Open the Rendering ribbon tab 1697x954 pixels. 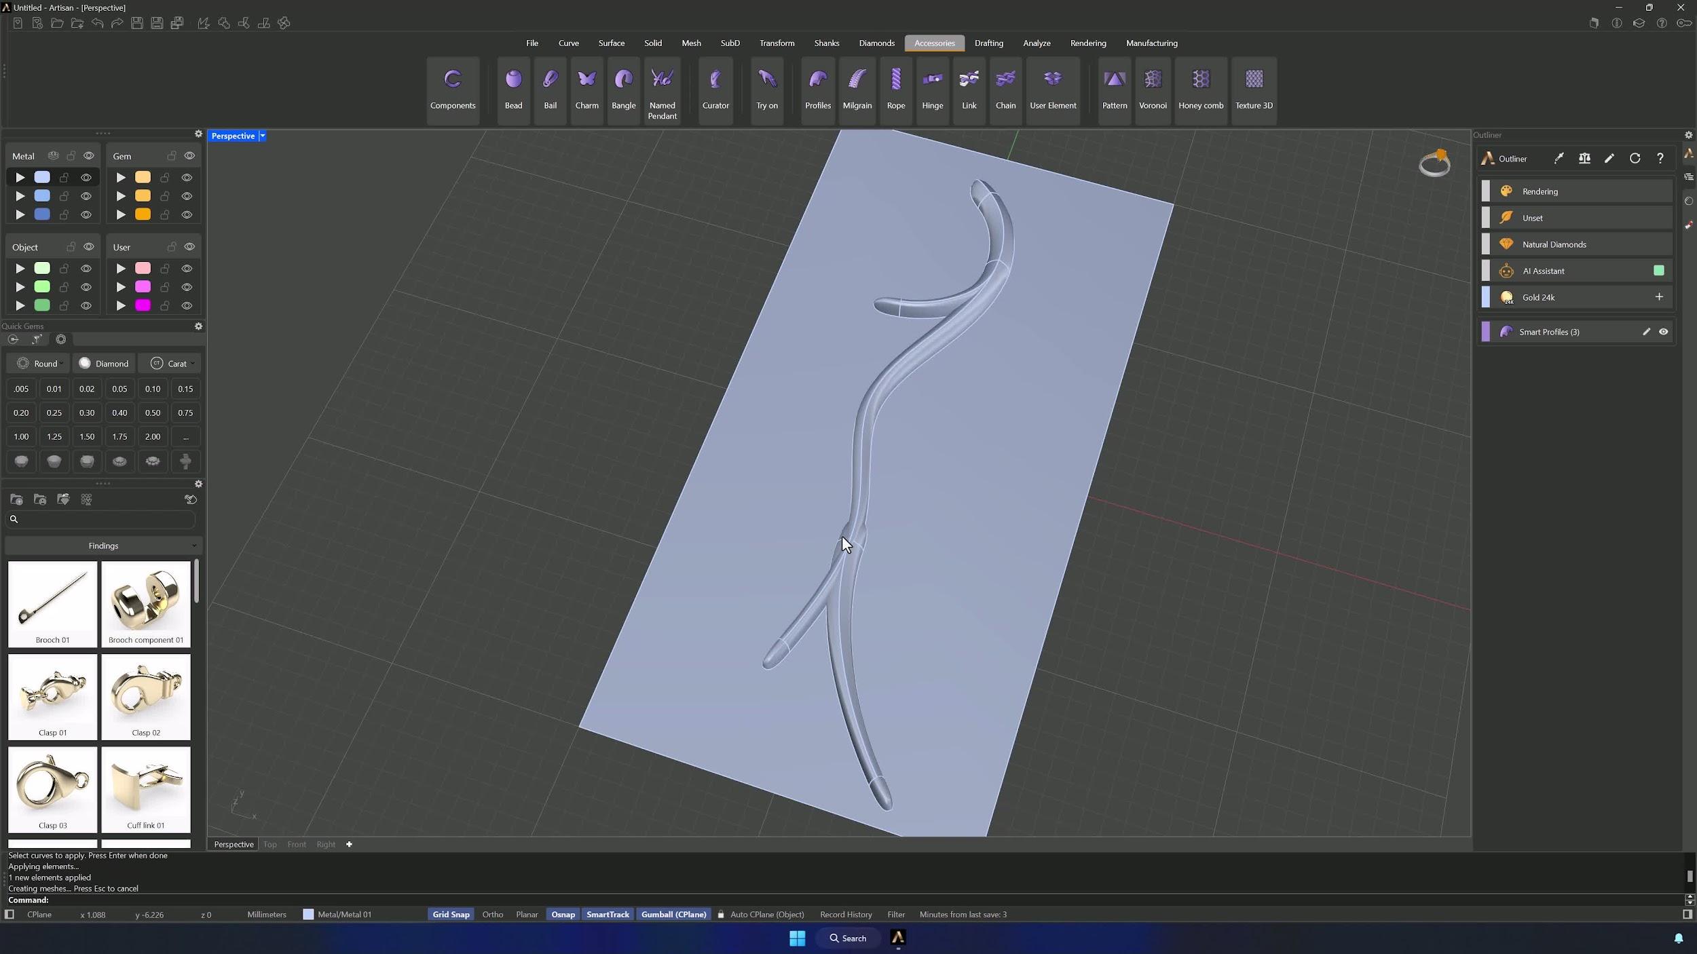pos(1087,43)
